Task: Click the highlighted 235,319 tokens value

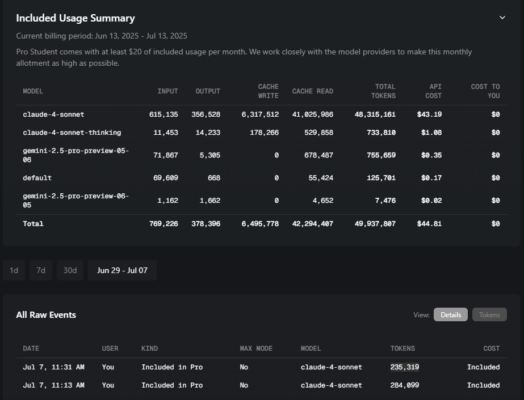Action: coord(405,367)
